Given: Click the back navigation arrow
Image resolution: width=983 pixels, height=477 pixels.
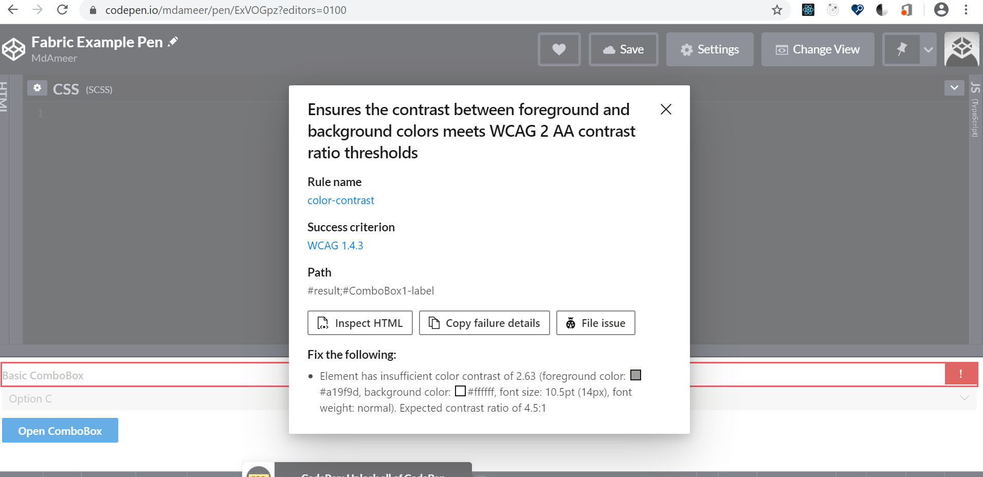Looking at the screenshot, I should coord(13,10).
